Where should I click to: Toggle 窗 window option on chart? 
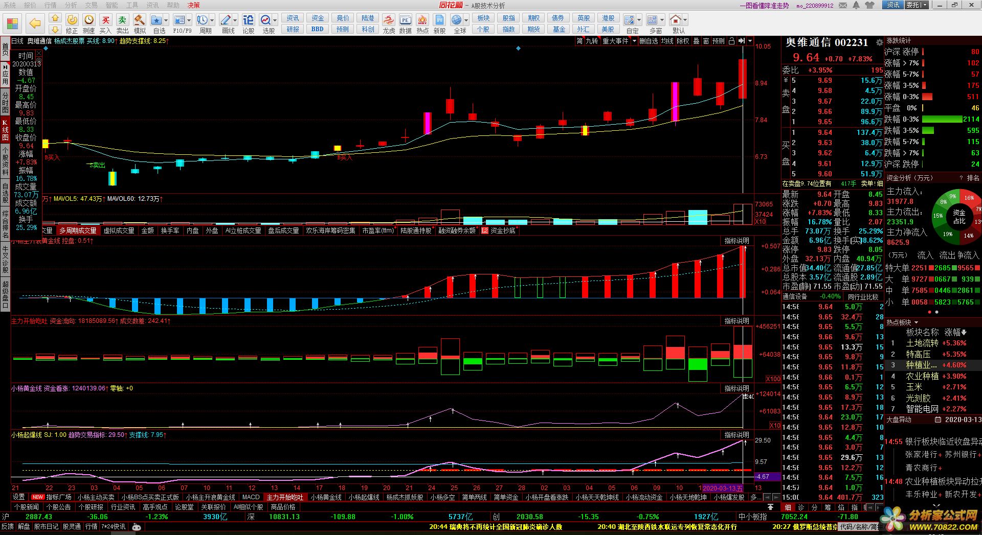706,41
